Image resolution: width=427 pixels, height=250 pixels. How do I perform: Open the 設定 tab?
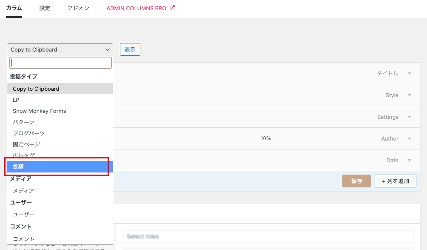coord(45,8)
